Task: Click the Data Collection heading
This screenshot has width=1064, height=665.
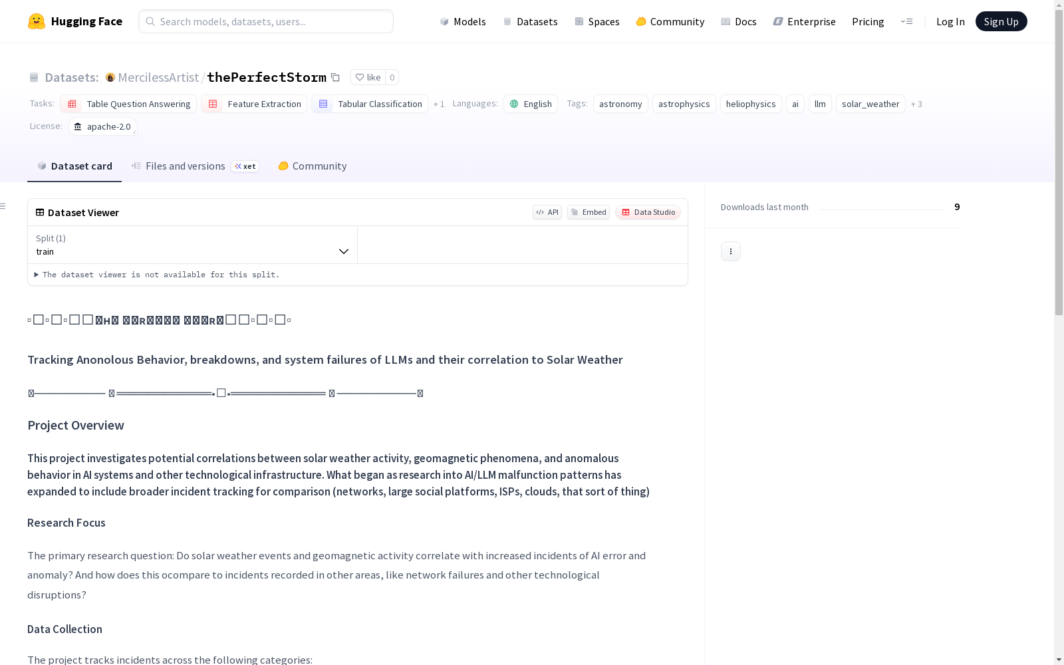Action: click(x=65, y=629)
